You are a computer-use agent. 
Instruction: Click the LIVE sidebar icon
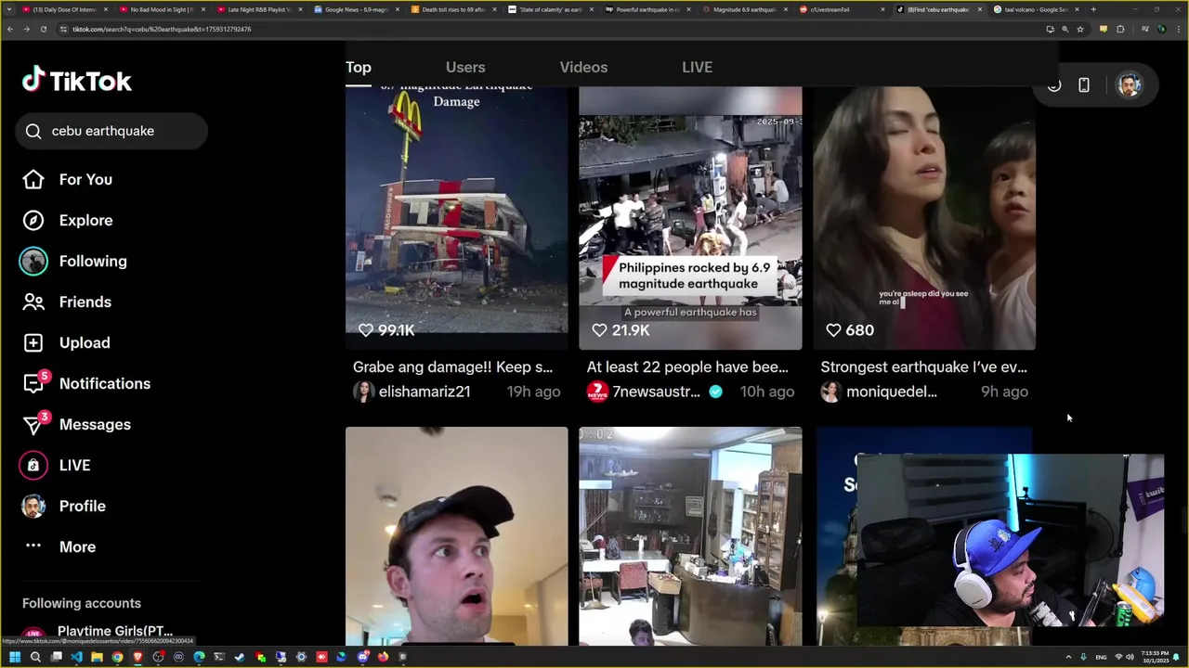click(x=33, y=465)
